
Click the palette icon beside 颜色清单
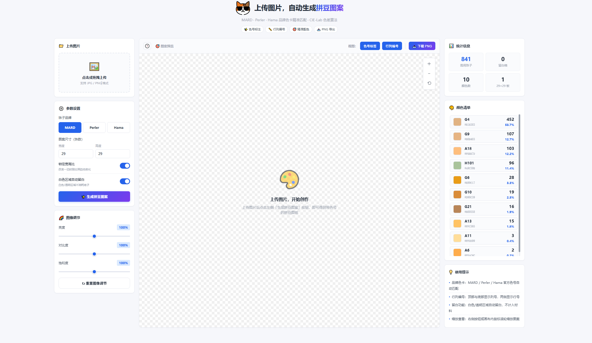click(x=451, y=108)
